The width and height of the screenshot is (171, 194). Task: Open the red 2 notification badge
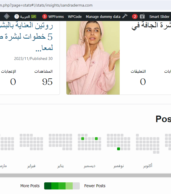coord(135,16)
